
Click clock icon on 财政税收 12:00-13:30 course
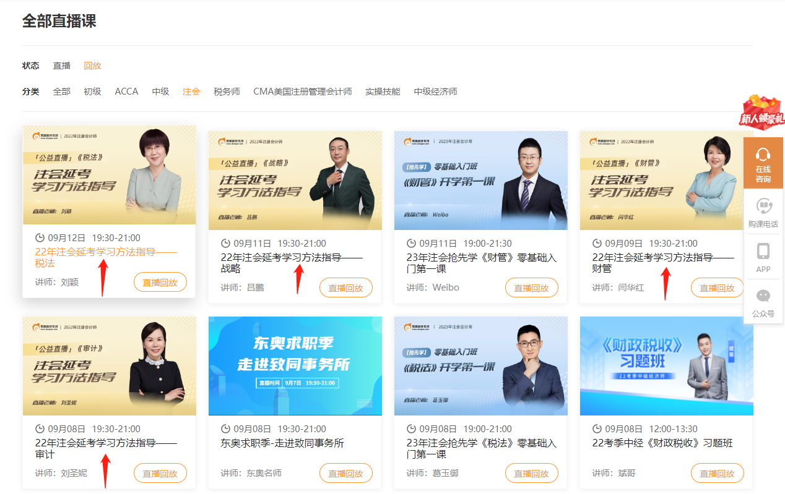tap(597, 429)
